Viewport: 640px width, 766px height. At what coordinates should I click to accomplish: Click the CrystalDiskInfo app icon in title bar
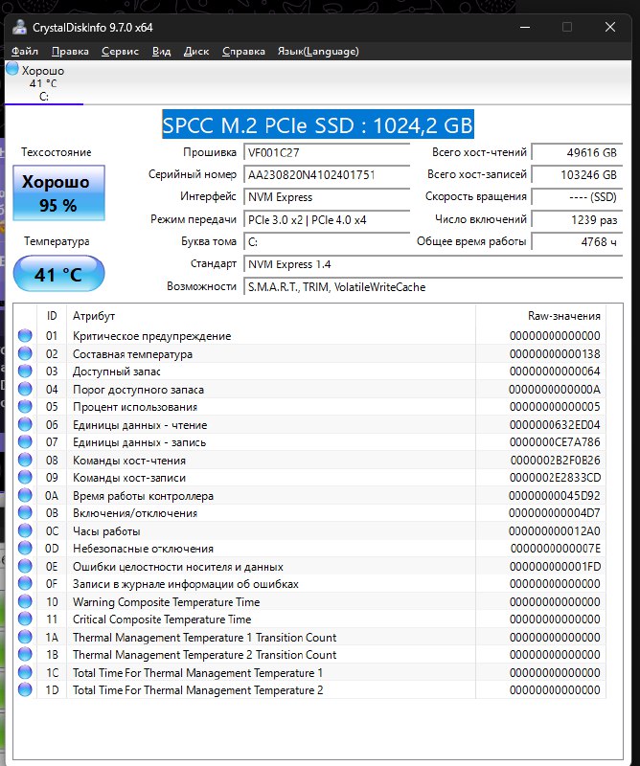click(x=19, y=27)
